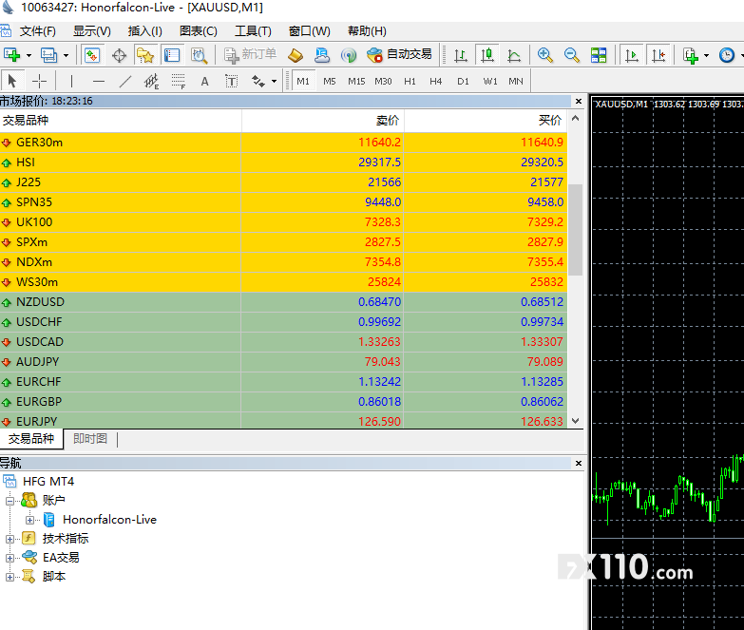Switch timeframe to D1
The image size is (744, 630).
tap(463, 81)
